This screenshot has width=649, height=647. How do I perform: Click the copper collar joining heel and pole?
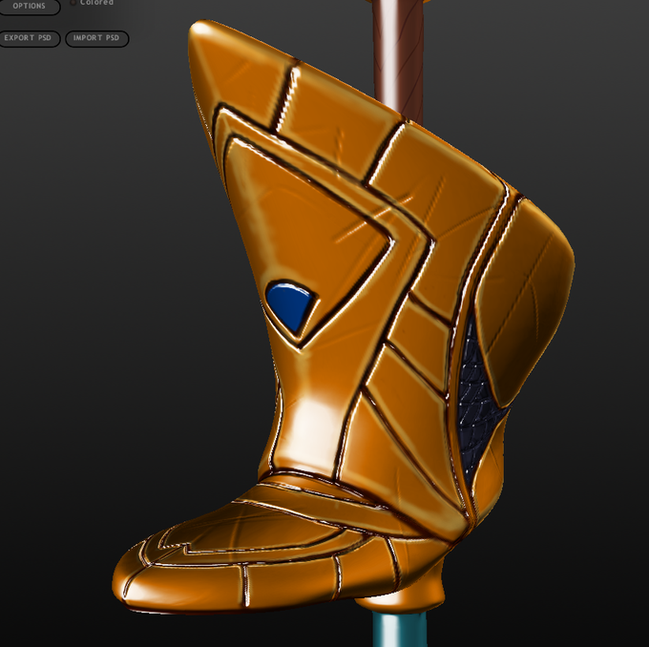pyautogui.click(x=399, y=604)
